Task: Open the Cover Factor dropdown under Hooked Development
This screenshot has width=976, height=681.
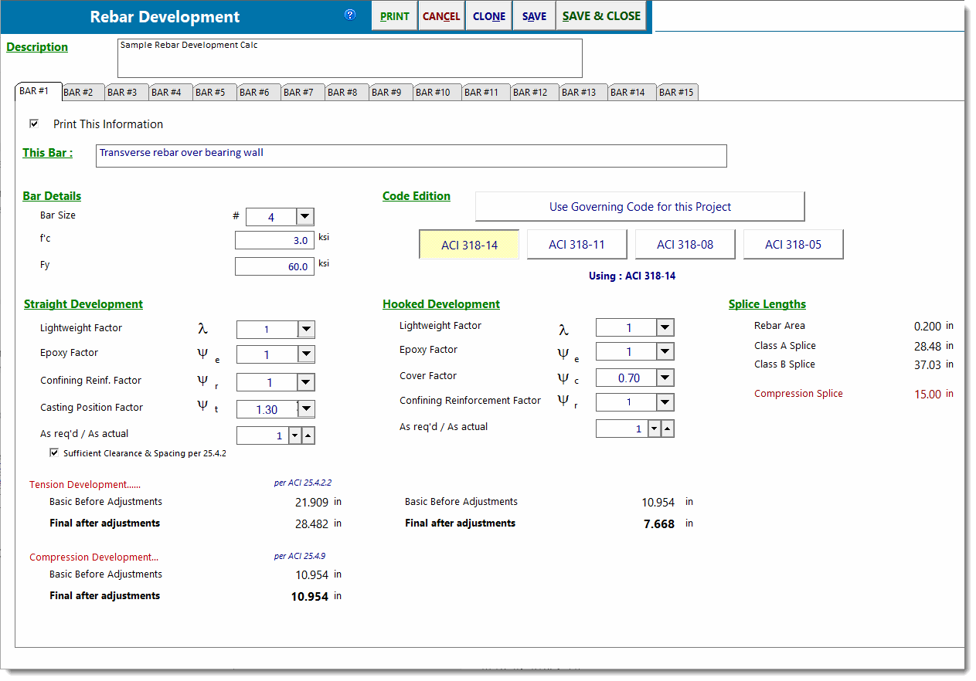Action: 663,377
